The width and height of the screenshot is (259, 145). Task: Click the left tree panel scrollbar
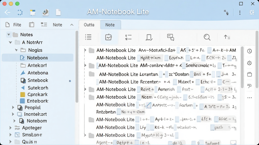point(77,66)
